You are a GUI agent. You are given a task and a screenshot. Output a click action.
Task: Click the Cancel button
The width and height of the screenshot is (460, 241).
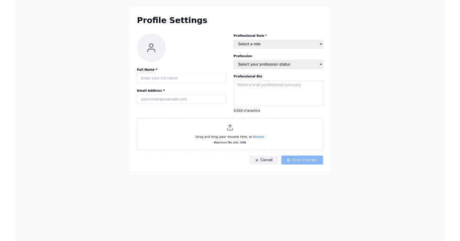point(264,160)
